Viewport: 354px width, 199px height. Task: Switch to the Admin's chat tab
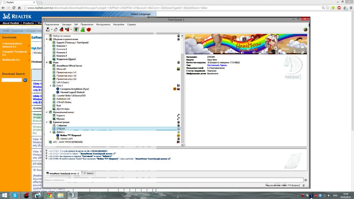(x=88, y=173)
